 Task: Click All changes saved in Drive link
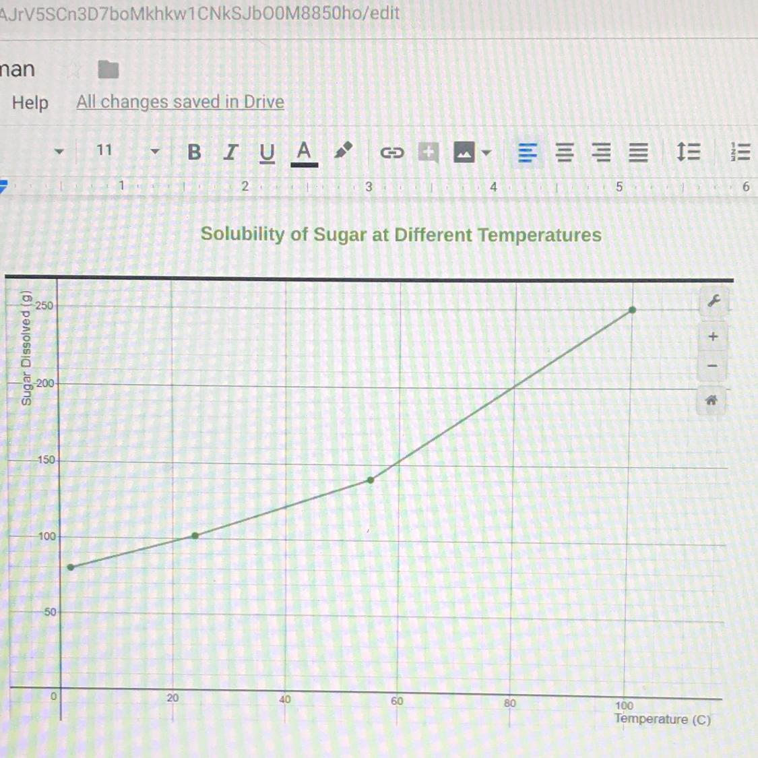181,102
